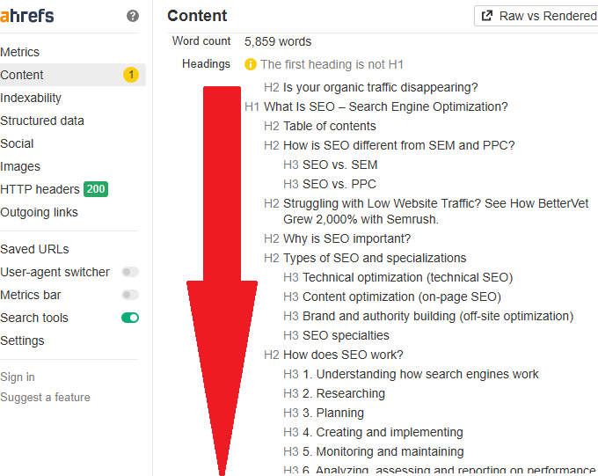Image resolution: width=598 pixels, height=476 pixels.
Task: Open Saved URLs
Action: point(34,249)
